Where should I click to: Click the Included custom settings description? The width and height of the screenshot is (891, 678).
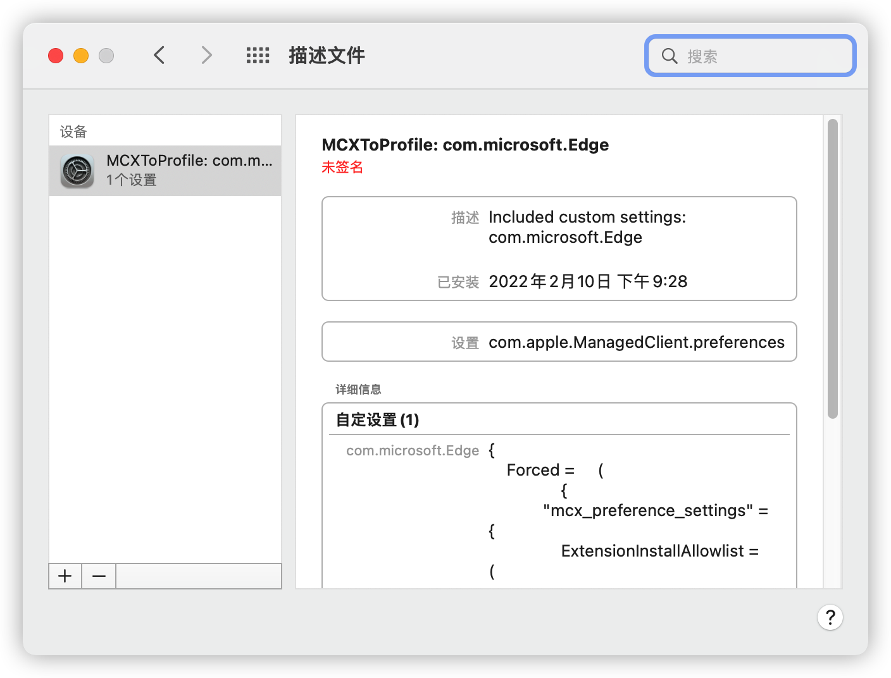pos(587,227)
